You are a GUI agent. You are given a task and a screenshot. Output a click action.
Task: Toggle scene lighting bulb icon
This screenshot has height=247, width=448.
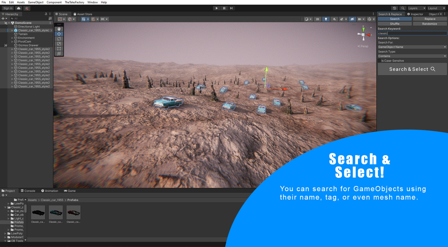click(326, 19)
